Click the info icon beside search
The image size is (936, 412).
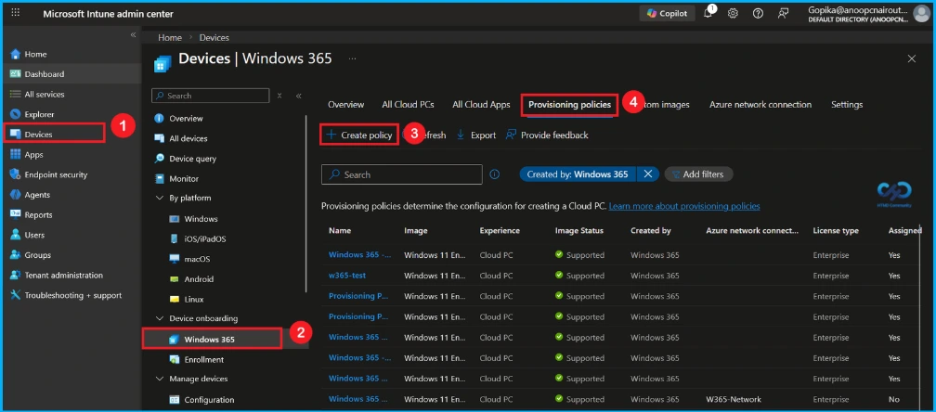tap(494, 174)
